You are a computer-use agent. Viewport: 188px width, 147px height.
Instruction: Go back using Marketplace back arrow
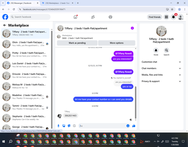[x=5, y=25]
